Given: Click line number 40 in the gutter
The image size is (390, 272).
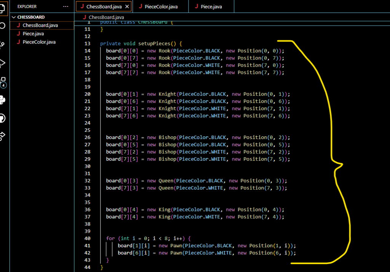Looking at the screenshot, I should [87, 238].
